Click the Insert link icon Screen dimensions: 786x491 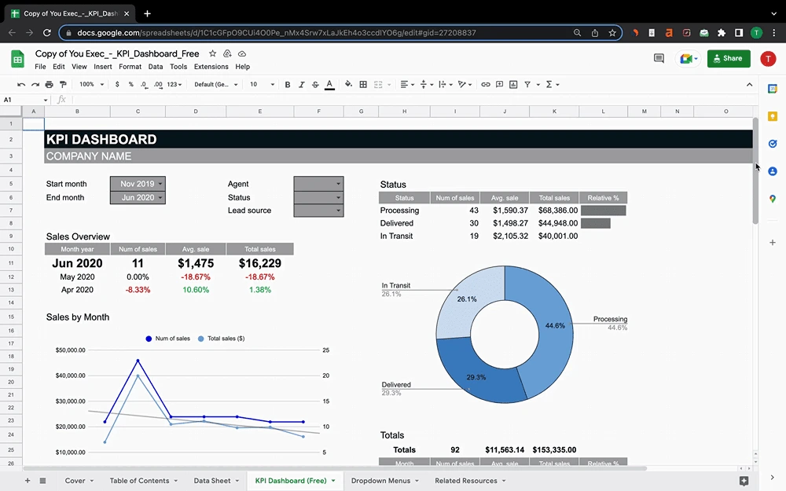tap(486, 84)
